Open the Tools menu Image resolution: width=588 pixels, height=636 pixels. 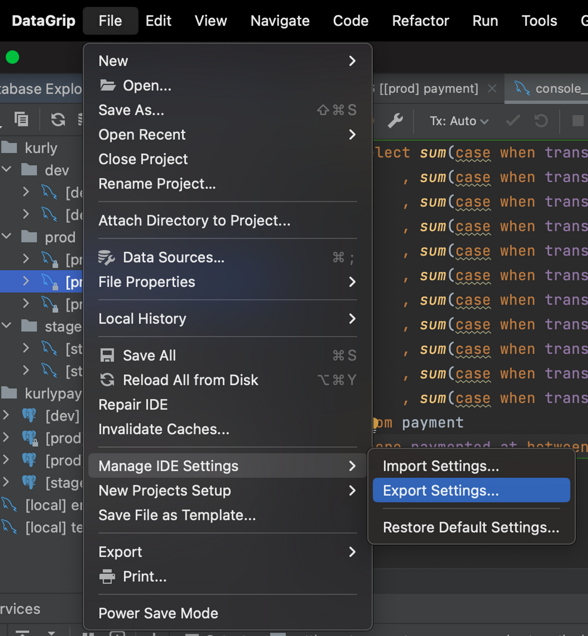click(x=539, y=21)
